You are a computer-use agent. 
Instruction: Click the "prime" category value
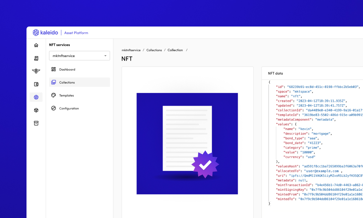[312, 148]
